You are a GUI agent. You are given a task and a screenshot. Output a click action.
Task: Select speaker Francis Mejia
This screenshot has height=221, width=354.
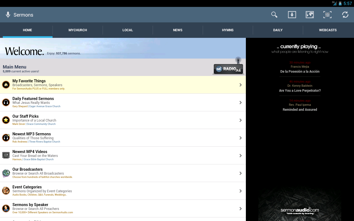pyautogui.click(x=300, y=67)
